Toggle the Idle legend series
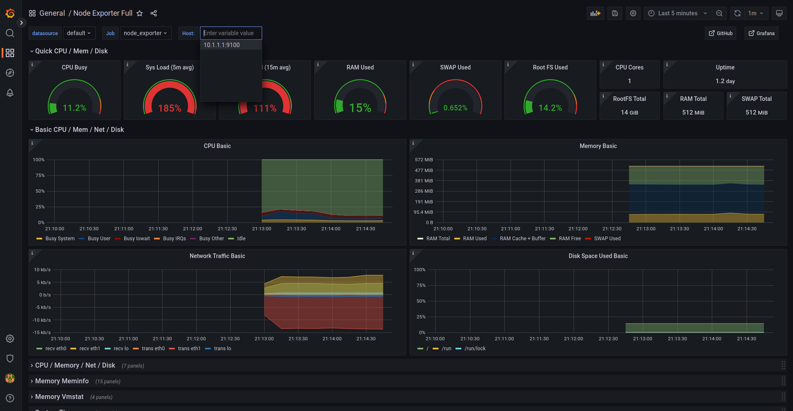Screen dimensions: 793x411 pos(241,239)
